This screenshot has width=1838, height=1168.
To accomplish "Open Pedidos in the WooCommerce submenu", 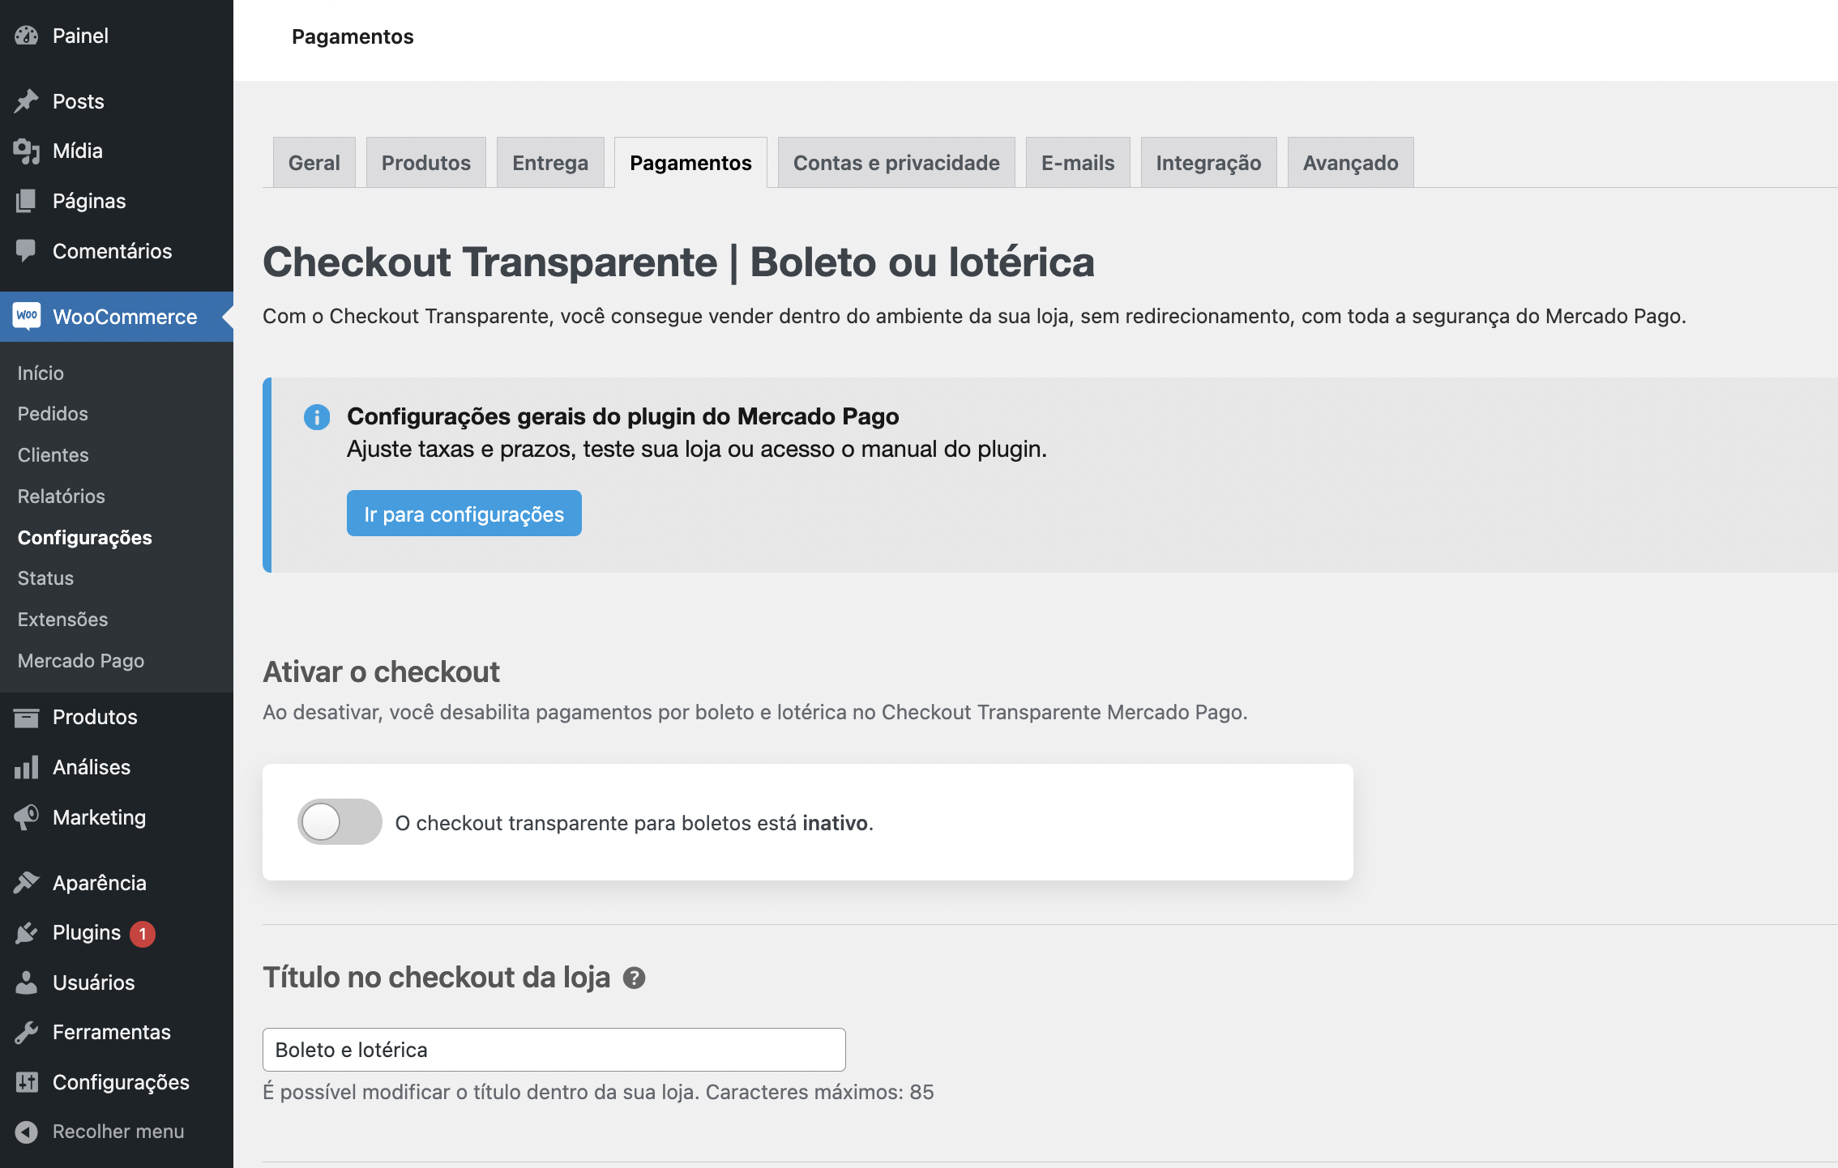I will (53, 414).
